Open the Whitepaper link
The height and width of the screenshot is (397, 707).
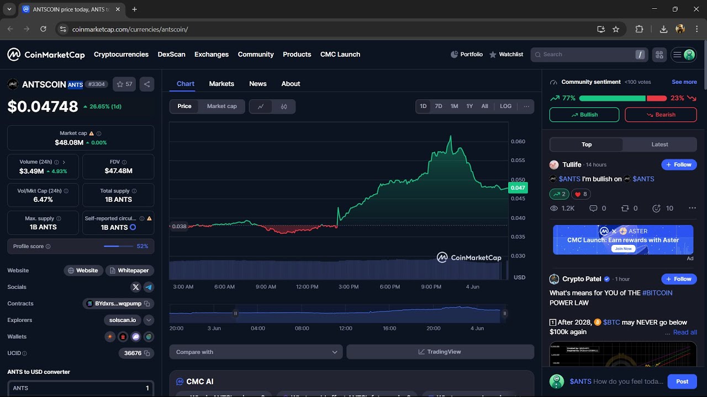[x=130, y=271]
